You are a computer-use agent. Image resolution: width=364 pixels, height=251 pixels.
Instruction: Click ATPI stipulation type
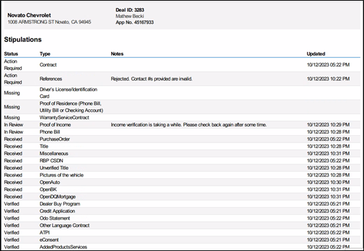pyautogui.click(x=45, y=232)
